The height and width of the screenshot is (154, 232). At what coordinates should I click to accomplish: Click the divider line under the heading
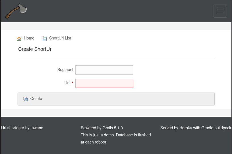(x=116, y=58)
